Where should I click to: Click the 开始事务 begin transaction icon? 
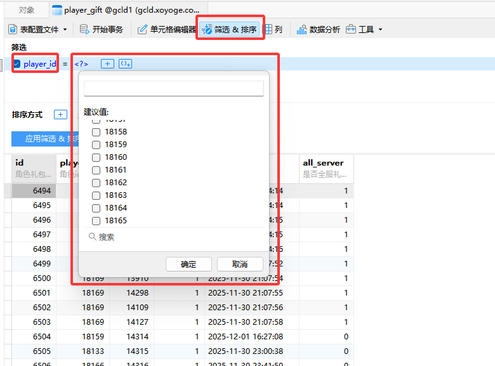[x=84, y=29]
